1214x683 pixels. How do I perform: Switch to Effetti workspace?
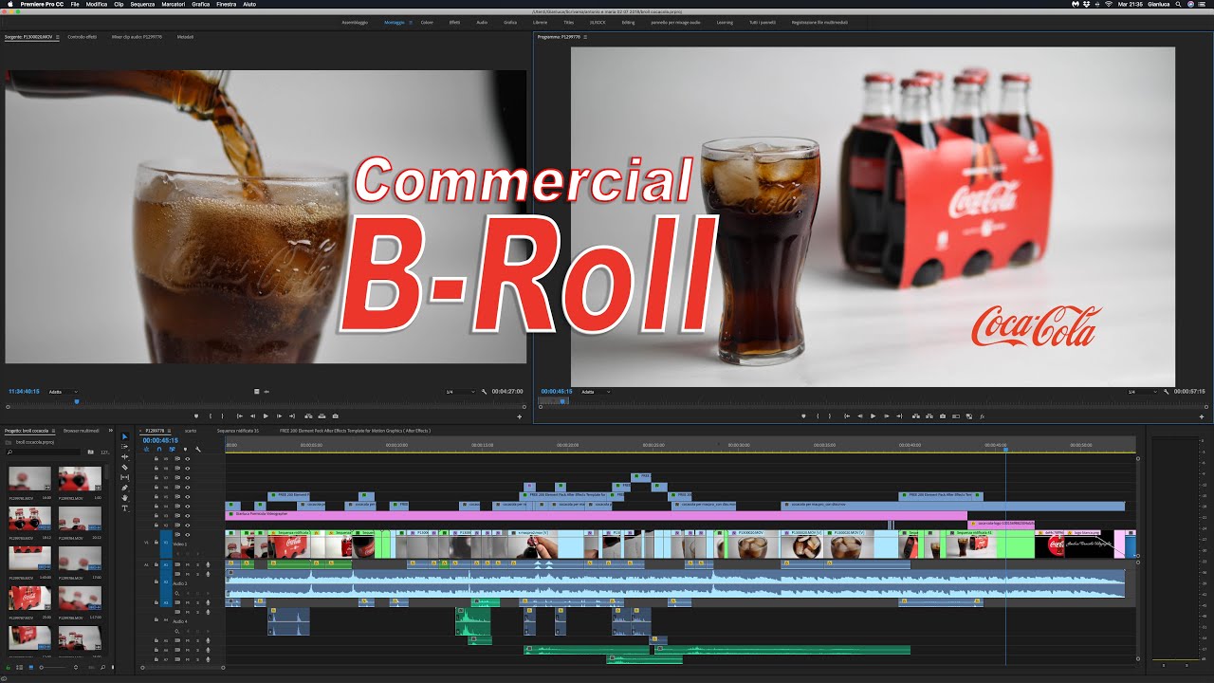[x=454, y=21]
